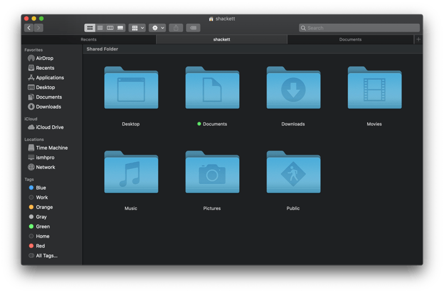This screenshot has width=444, height=293.
Task: Click the Favorites section header
Action: (x=34, y=50)
